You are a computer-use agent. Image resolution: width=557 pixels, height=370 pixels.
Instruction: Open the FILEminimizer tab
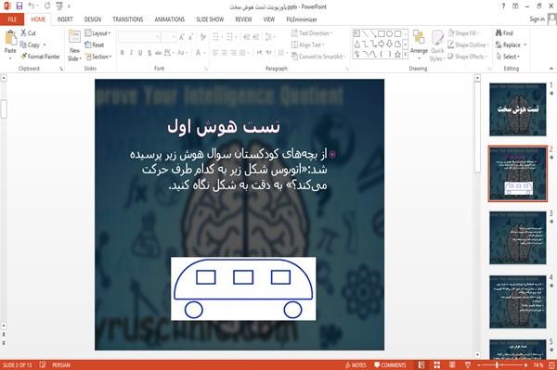pyautogui.click(x=302, y=19)
